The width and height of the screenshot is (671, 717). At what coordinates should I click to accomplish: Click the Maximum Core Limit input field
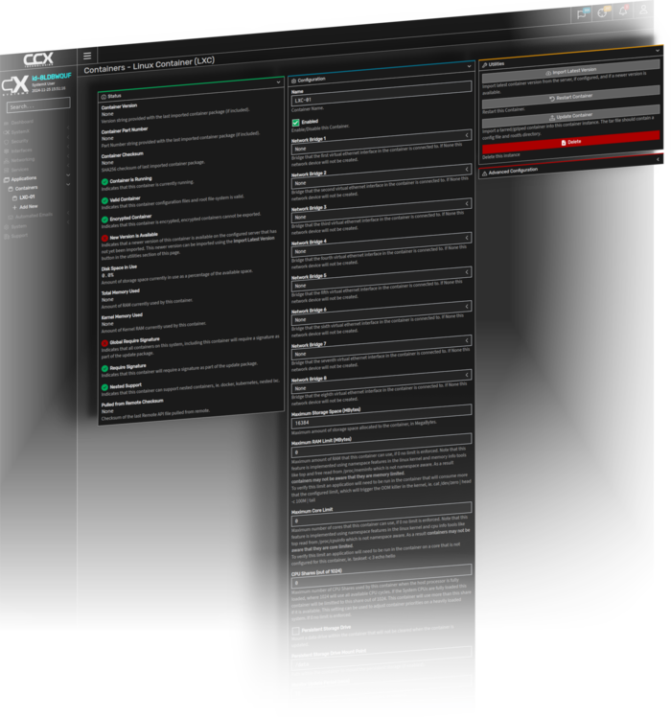pos(382,515)
